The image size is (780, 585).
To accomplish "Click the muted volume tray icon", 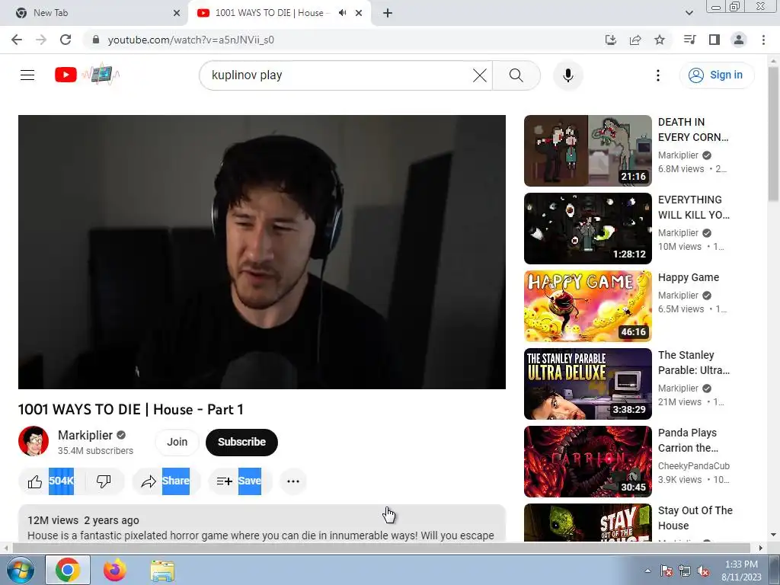I will click(x=703, y=571).
